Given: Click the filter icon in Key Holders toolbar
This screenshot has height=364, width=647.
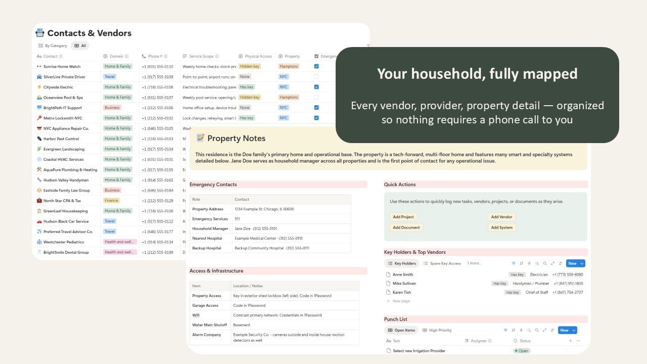Looking at the screenshot, I should (x=514, y=263).
